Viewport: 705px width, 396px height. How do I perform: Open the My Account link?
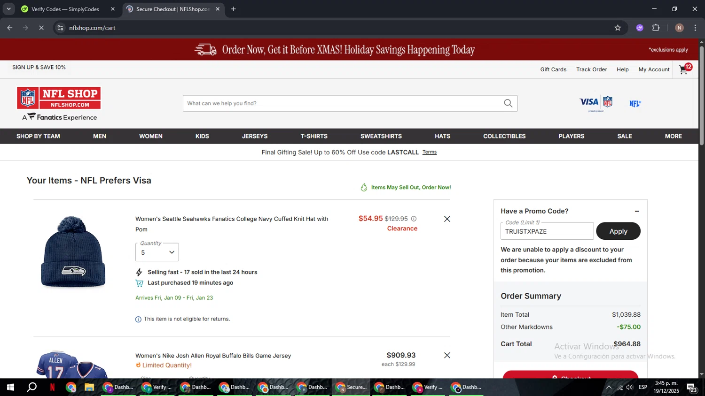point(654,69)
